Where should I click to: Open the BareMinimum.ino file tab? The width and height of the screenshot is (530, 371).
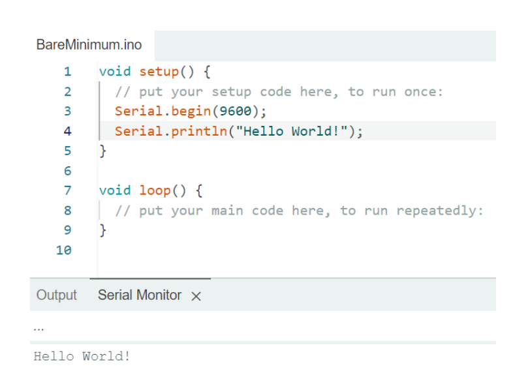tap(89, 44)
